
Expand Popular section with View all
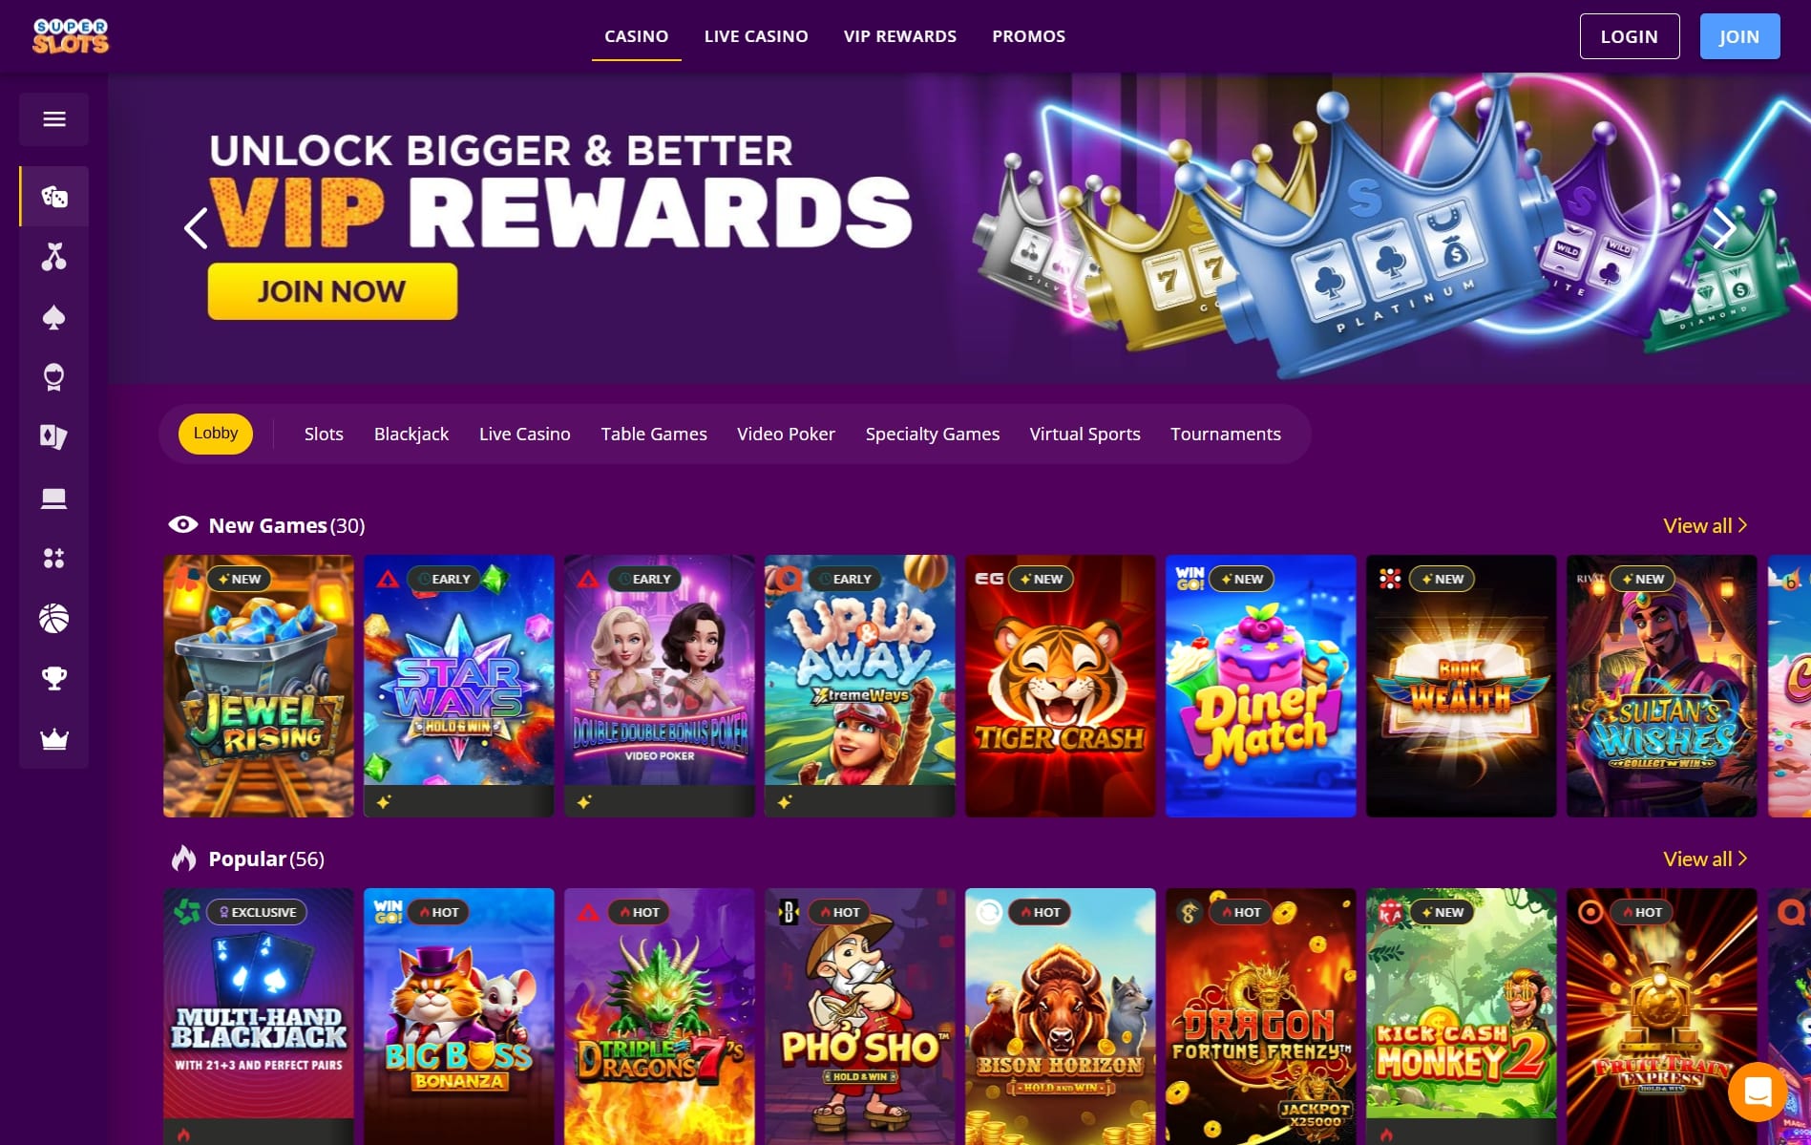[x=1705, y=859]
